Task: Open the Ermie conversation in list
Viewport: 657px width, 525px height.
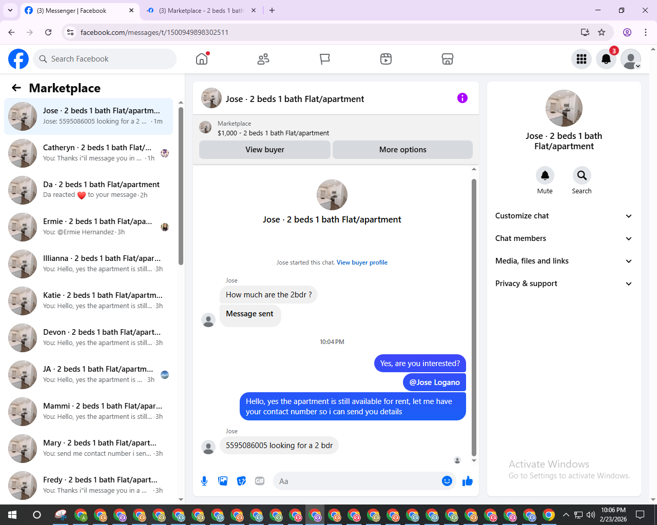Action: pyautogui.click(x=88, y=227)
